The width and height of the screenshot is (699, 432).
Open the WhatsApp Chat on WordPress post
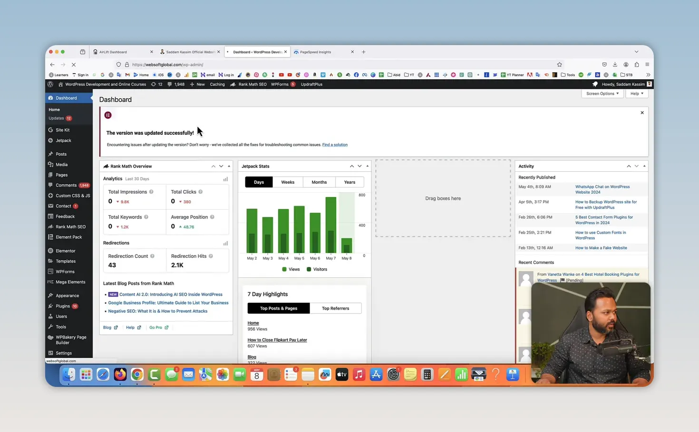point(602,189)
